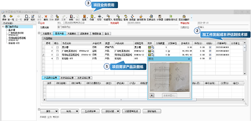Switch to the 管理数据 tab
Viewport: 251px width, 121px height.
[x=97, y=34]
